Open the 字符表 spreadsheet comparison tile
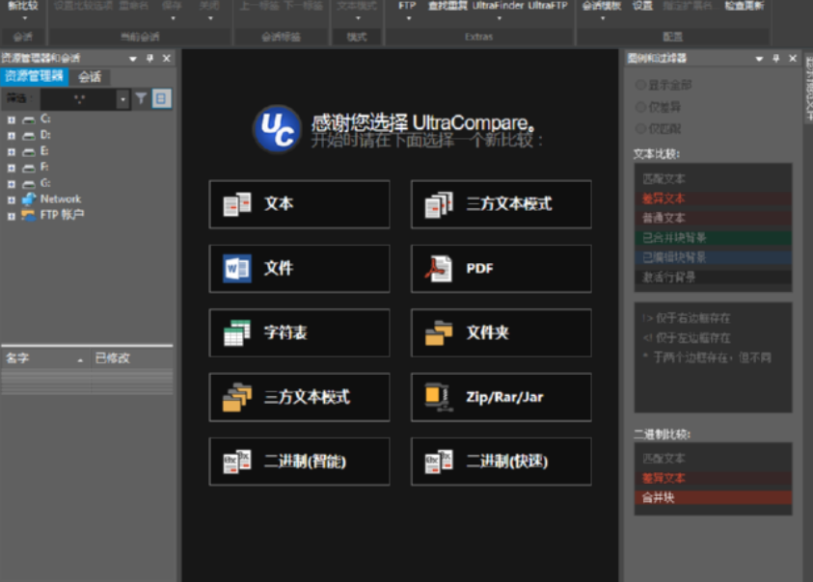 coord(299,332)
